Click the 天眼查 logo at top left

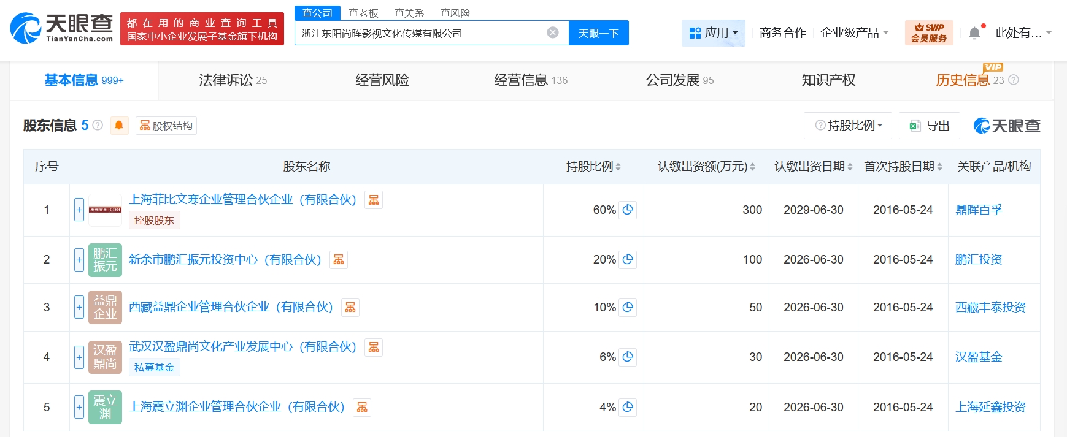point(61,28)
